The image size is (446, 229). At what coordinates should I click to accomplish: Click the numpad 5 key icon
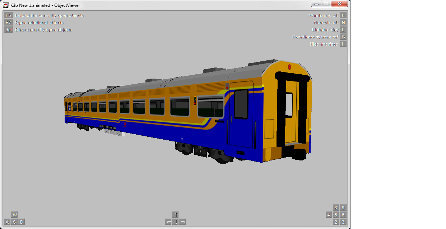[x=335, y=215]
